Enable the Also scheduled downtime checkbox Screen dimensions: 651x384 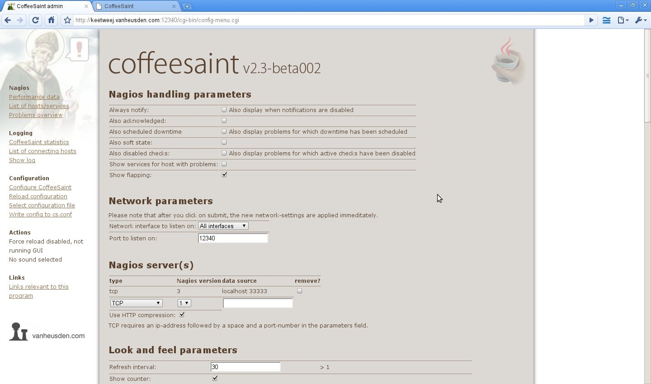(x=224, y=131)
